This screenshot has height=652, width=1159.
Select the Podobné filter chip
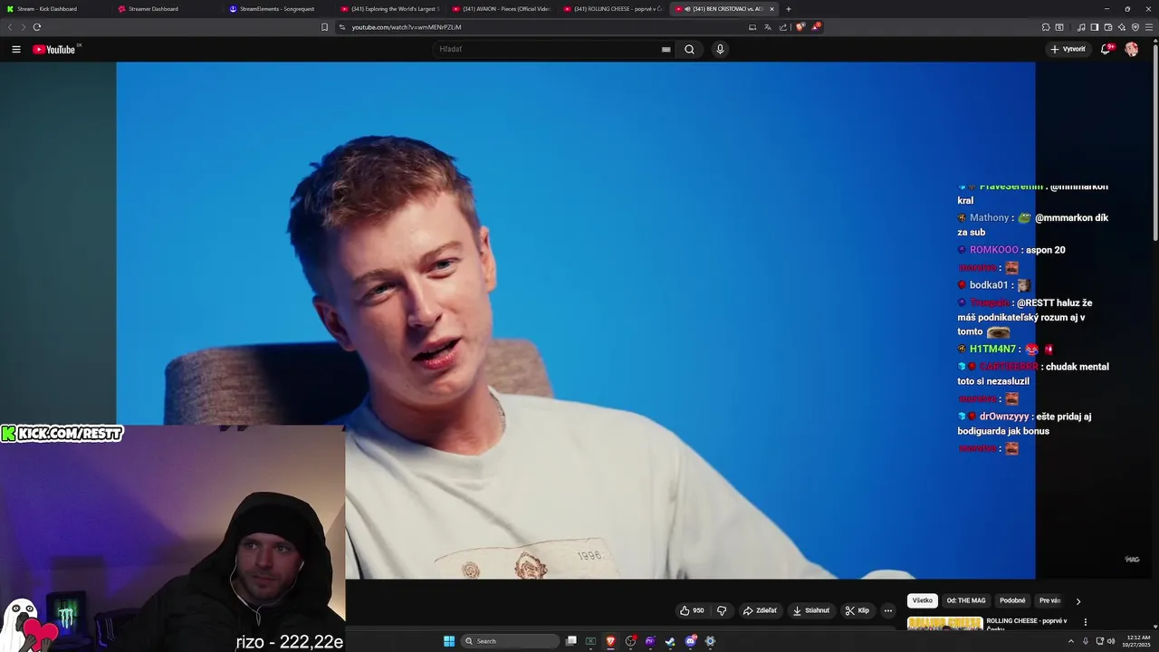[x=1012, y=600]
